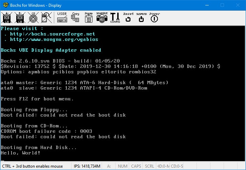246x170 pixels.
Task: Take a snapshot with camera icon
Action: point(102,18)
